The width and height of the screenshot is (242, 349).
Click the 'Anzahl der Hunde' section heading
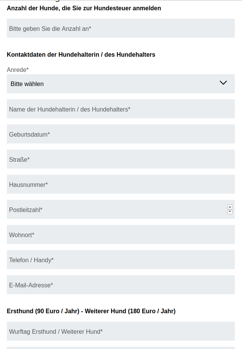click(x=84, y=8)
